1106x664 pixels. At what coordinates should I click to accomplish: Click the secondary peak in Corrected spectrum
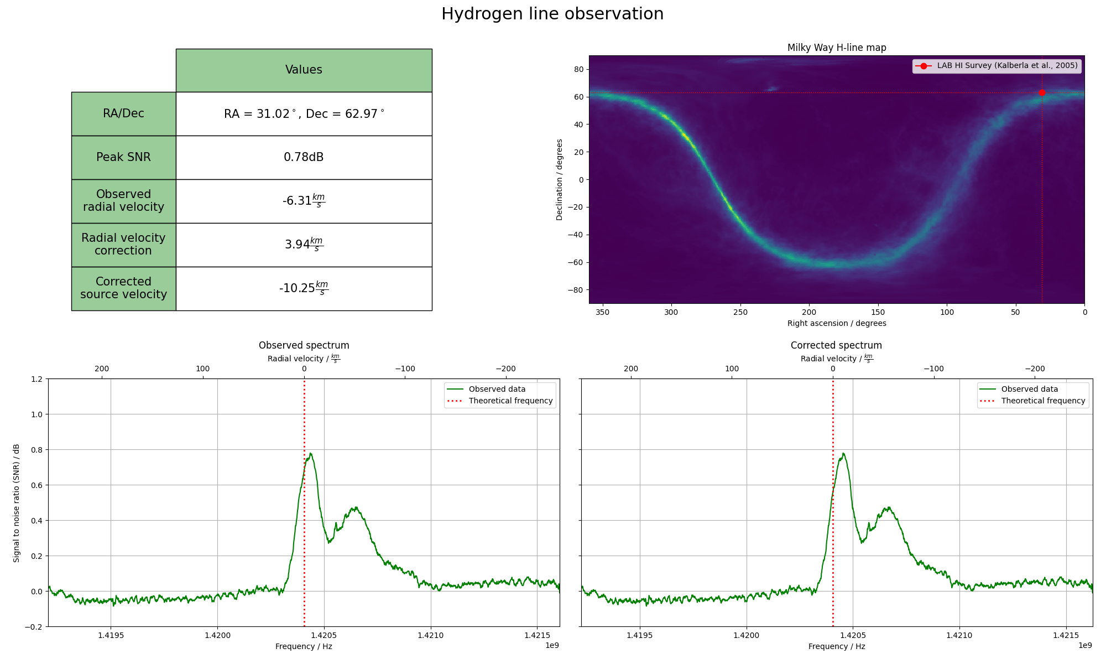pos(888,507)
